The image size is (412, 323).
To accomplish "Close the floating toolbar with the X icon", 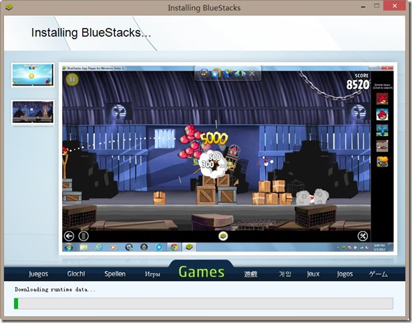I will pos(252,73).
